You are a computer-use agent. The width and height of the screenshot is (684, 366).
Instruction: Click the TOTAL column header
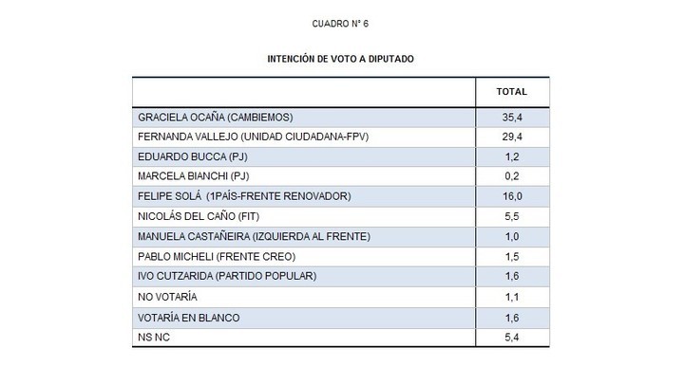(x=512, y=92)
